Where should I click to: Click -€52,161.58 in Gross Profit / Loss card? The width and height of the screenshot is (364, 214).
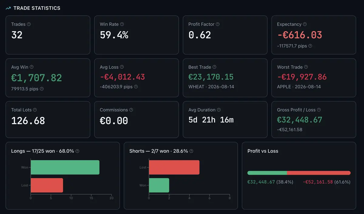(290, 130)
